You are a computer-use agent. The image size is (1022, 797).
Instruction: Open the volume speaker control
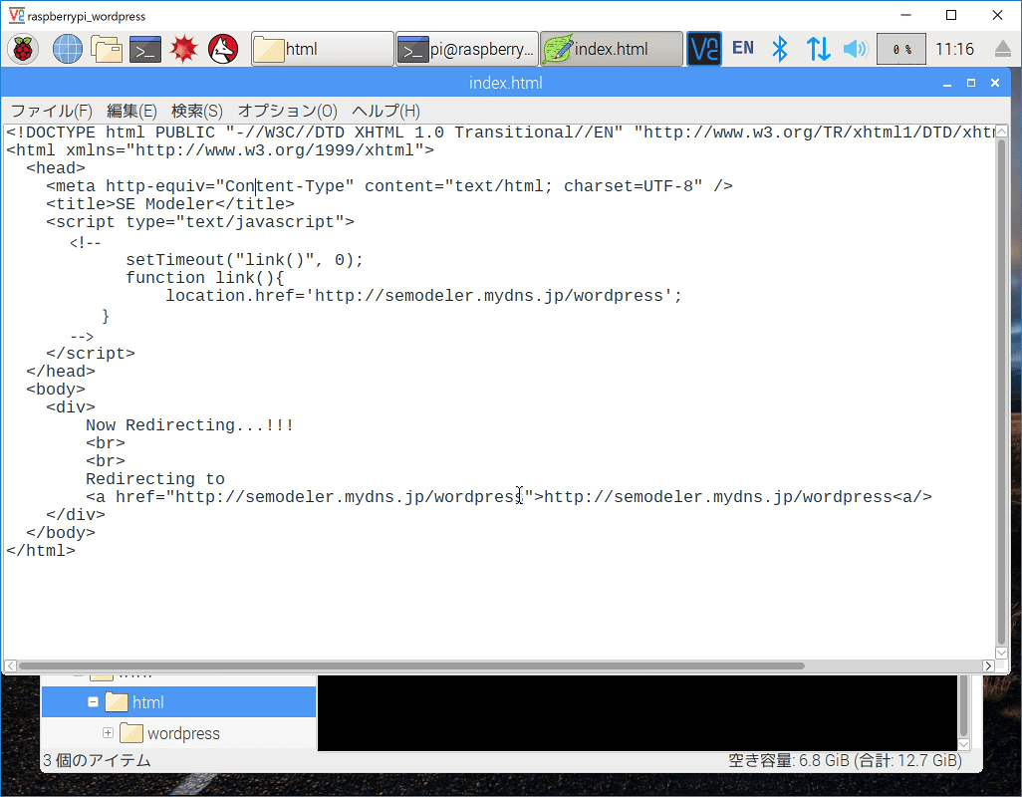pos(855,49)
